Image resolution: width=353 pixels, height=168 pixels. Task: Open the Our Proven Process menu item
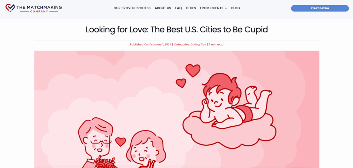point(132,8)
